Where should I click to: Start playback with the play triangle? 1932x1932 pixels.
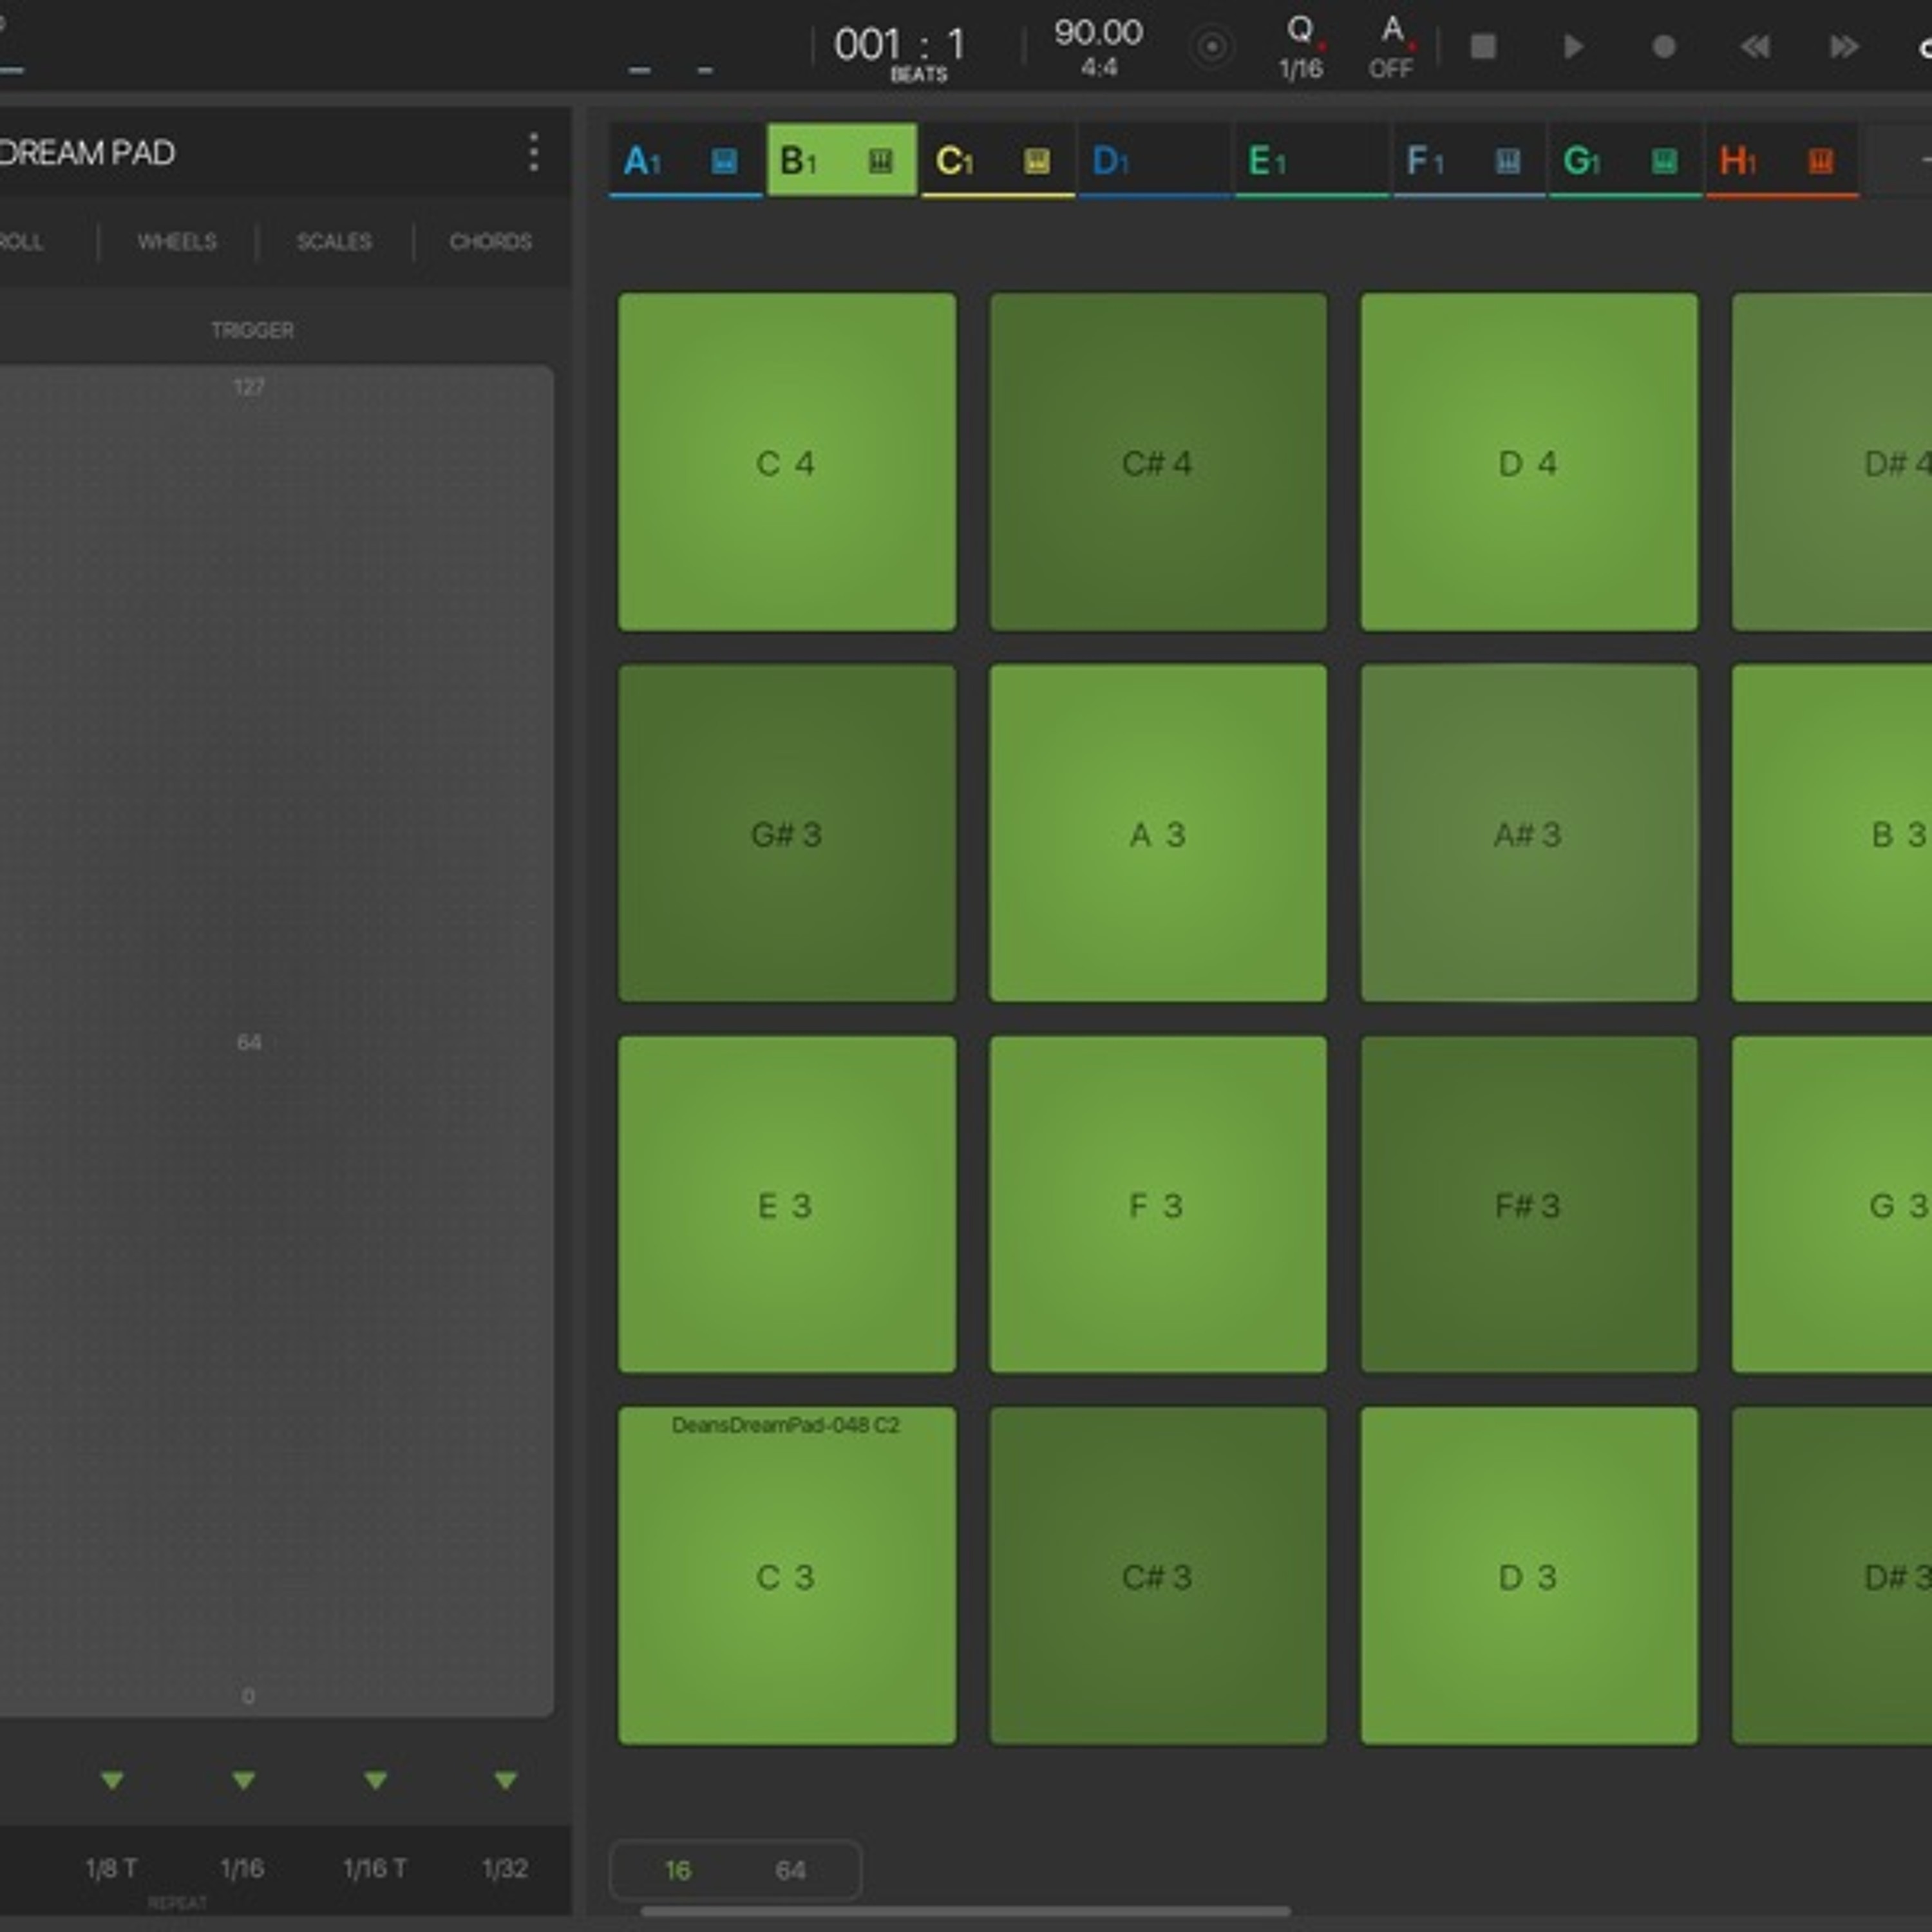tap(1574, 47)
